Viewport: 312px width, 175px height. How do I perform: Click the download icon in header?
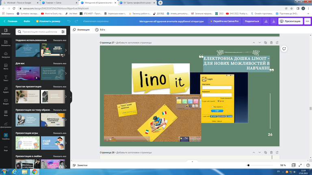(274, 21)
